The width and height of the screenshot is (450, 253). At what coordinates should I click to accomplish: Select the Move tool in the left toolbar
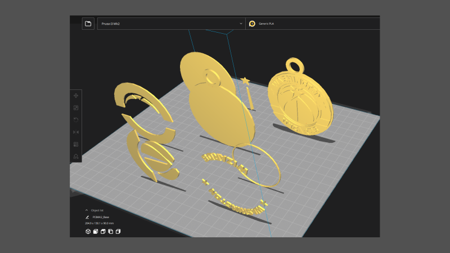[76, 96]
